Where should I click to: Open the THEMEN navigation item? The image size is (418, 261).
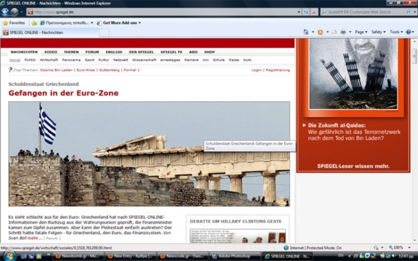pyautogui.click(x=71, y=52)
